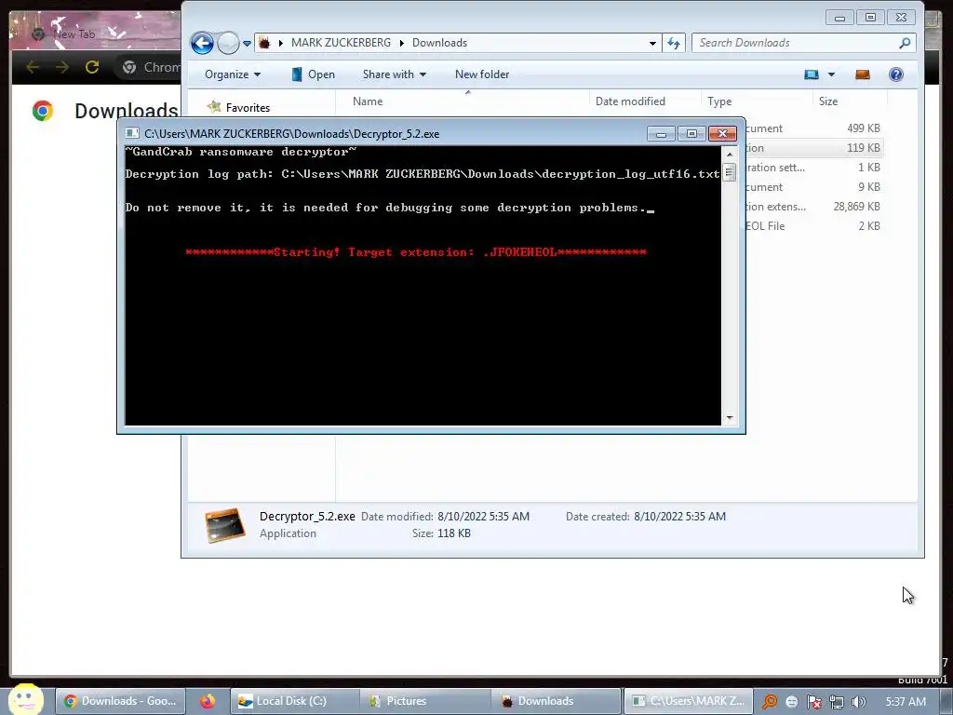Open the view options dropdown arrow
The image size is (953, 715).
point(831,74)
